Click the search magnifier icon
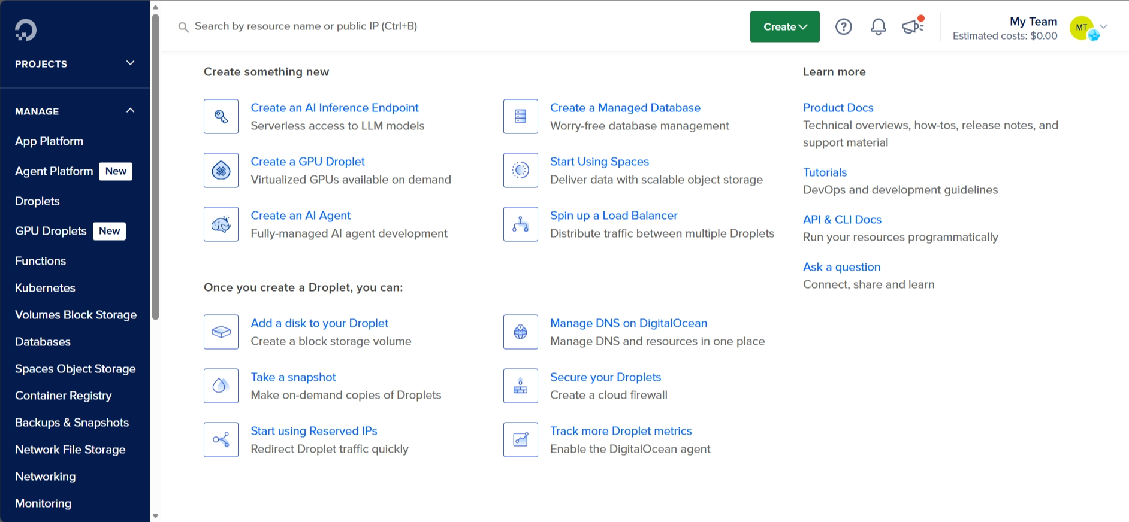 click(x=183, y=27)
